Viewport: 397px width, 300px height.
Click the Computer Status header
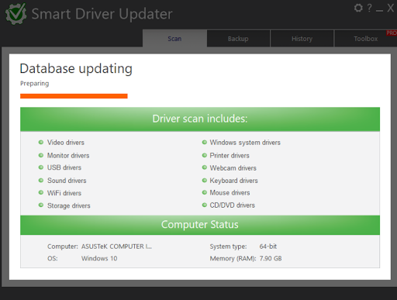pos(200,225)
